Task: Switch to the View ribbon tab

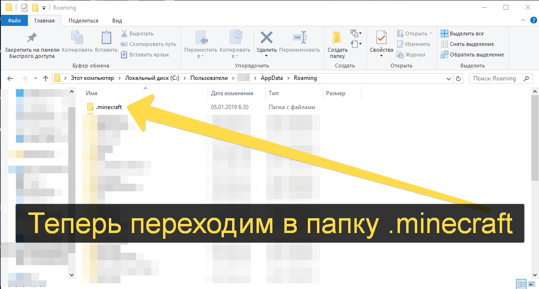Action: pos(117,21)
